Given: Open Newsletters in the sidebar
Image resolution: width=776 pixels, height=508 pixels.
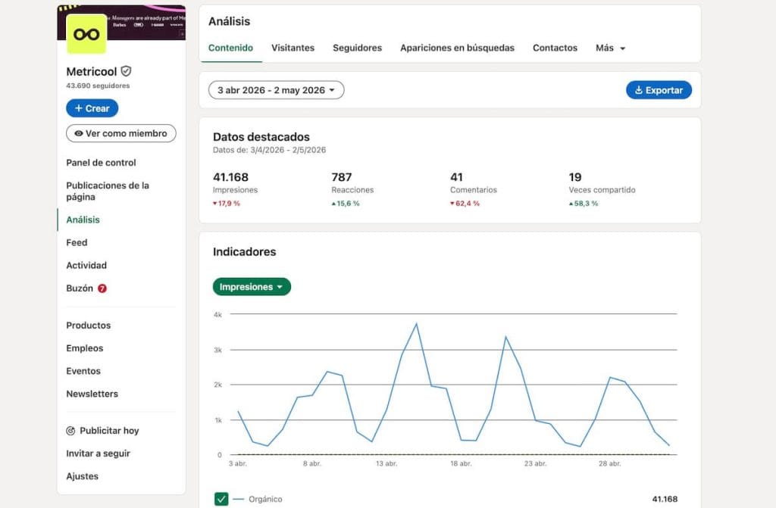Looking at the screenshot, I should tap(92, 394).
